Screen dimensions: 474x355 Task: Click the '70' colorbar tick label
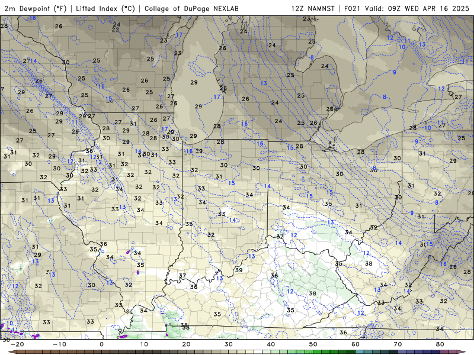(x=398, y=344)
